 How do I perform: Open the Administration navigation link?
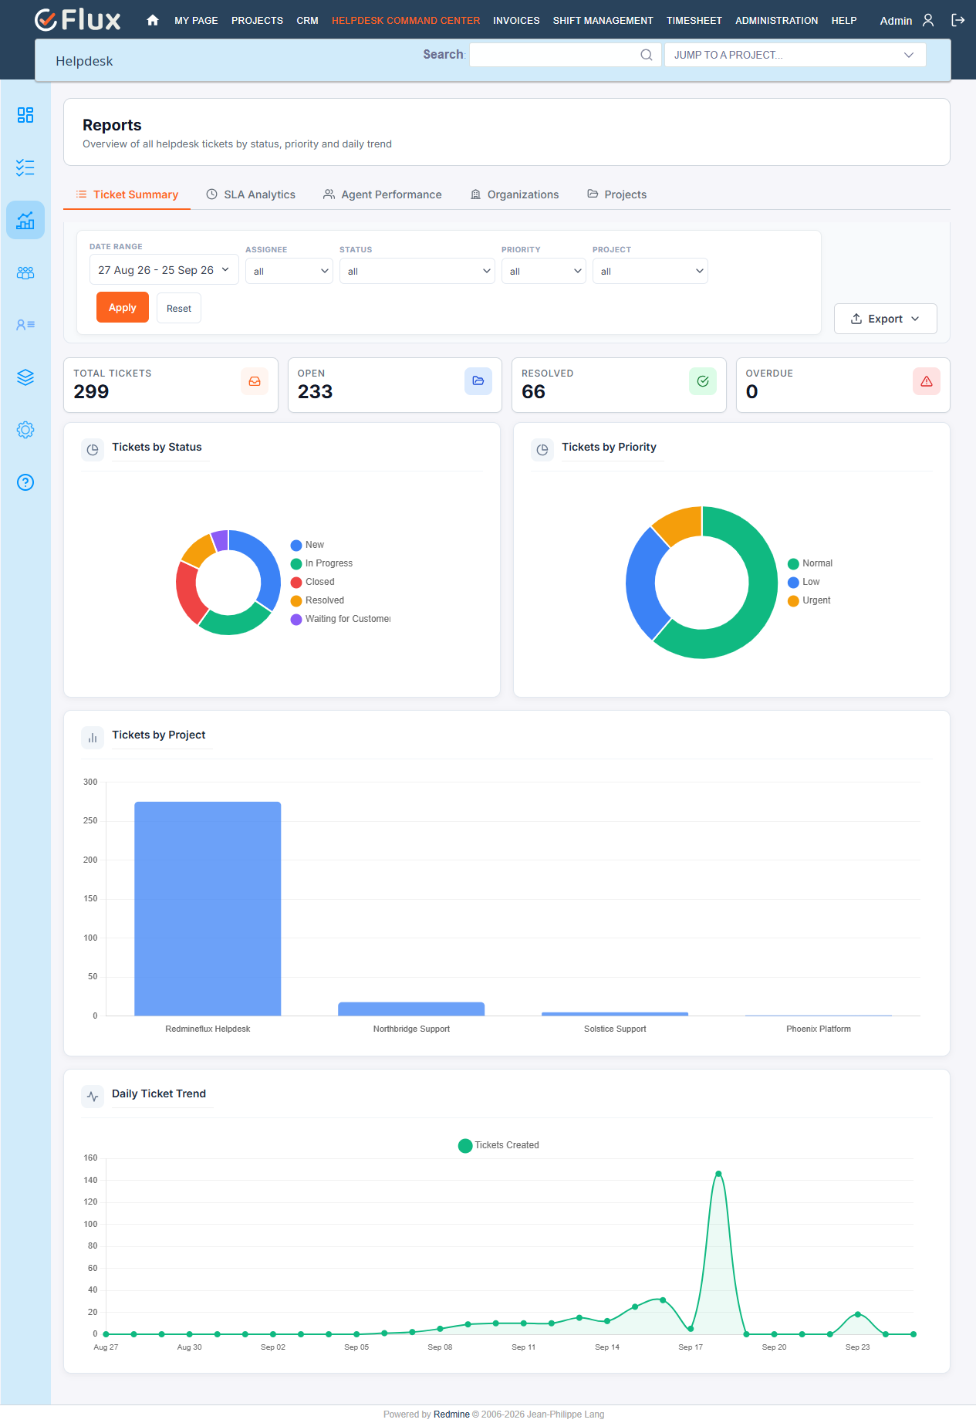point(776,21)
